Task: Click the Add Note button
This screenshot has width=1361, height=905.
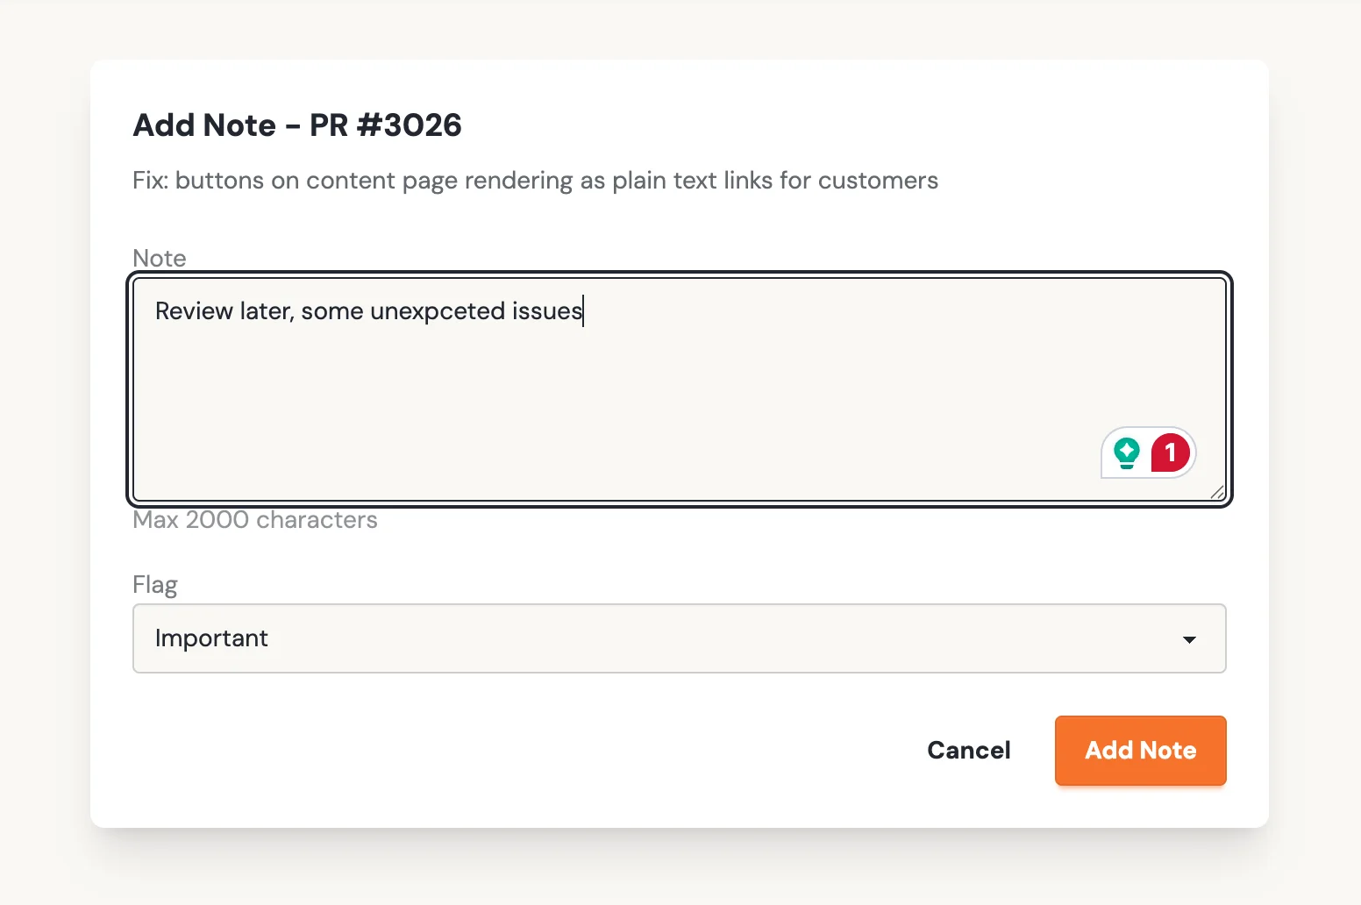Action: [1140, 751]
